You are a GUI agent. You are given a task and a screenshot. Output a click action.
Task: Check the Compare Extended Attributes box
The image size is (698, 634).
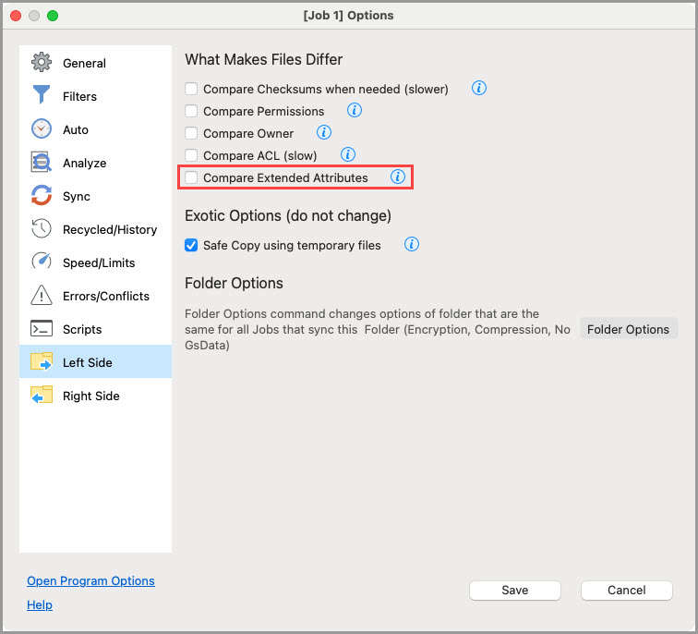click(191, 177)
